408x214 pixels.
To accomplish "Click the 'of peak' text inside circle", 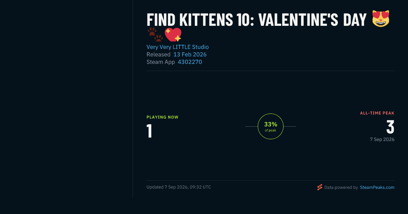I will (x=271, y=130).
